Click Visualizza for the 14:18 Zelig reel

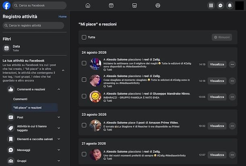coord(217,81)
